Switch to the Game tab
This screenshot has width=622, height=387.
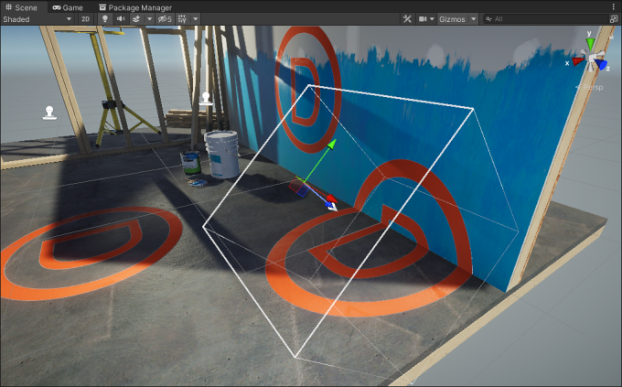67,6
